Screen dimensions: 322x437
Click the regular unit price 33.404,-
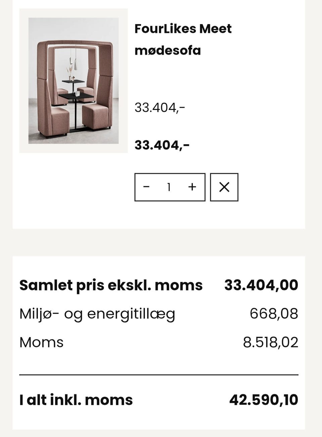160,108
